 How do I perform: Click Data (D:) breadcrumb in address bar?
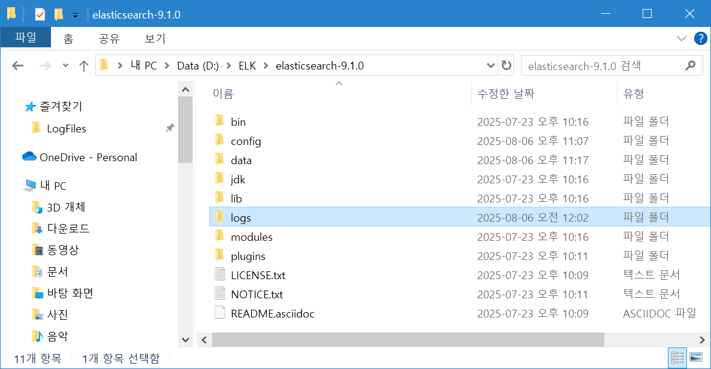tap(198, 66)
